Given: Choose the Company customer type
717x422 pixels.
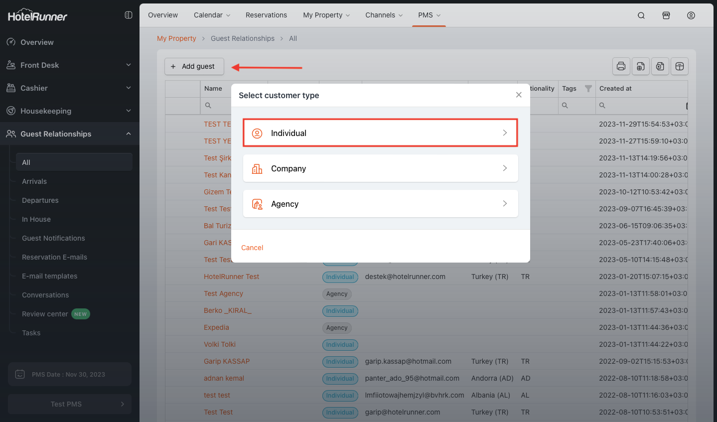Looking at the screenshot, I should pos(380,168).
